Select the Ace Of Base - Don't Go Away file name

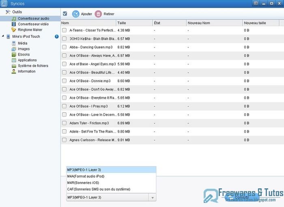93,89
